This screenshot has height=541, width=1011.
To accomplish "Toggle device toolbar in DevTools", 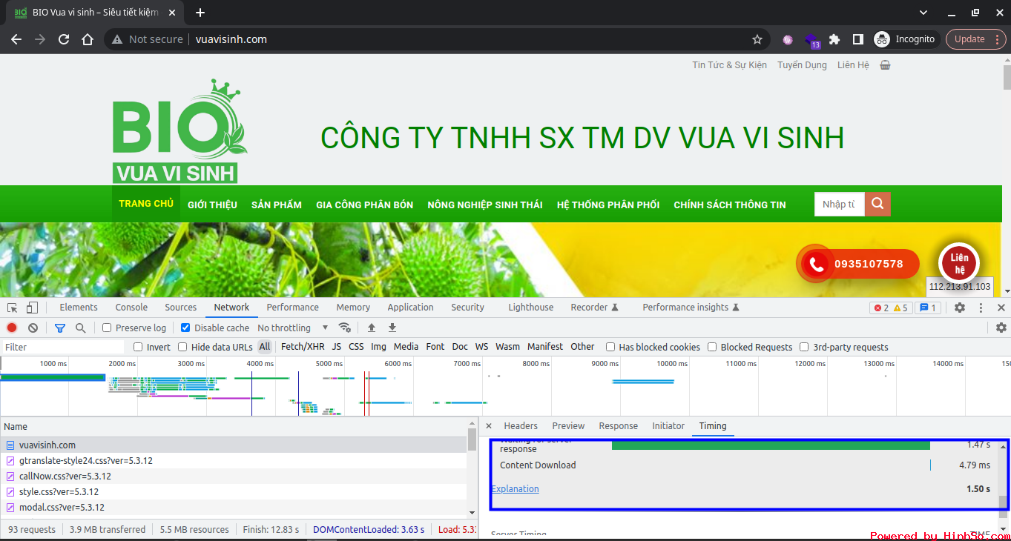I will click(32, 308).
